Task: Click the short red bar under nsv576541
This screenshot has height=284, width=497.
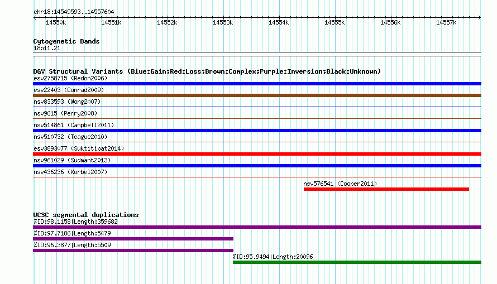Action: 386,189
